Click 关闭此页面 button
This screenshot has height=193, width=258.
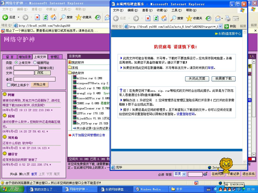(197, 79)
